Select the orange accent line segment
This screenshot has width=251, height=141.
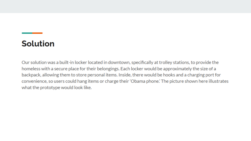point(38,33)
